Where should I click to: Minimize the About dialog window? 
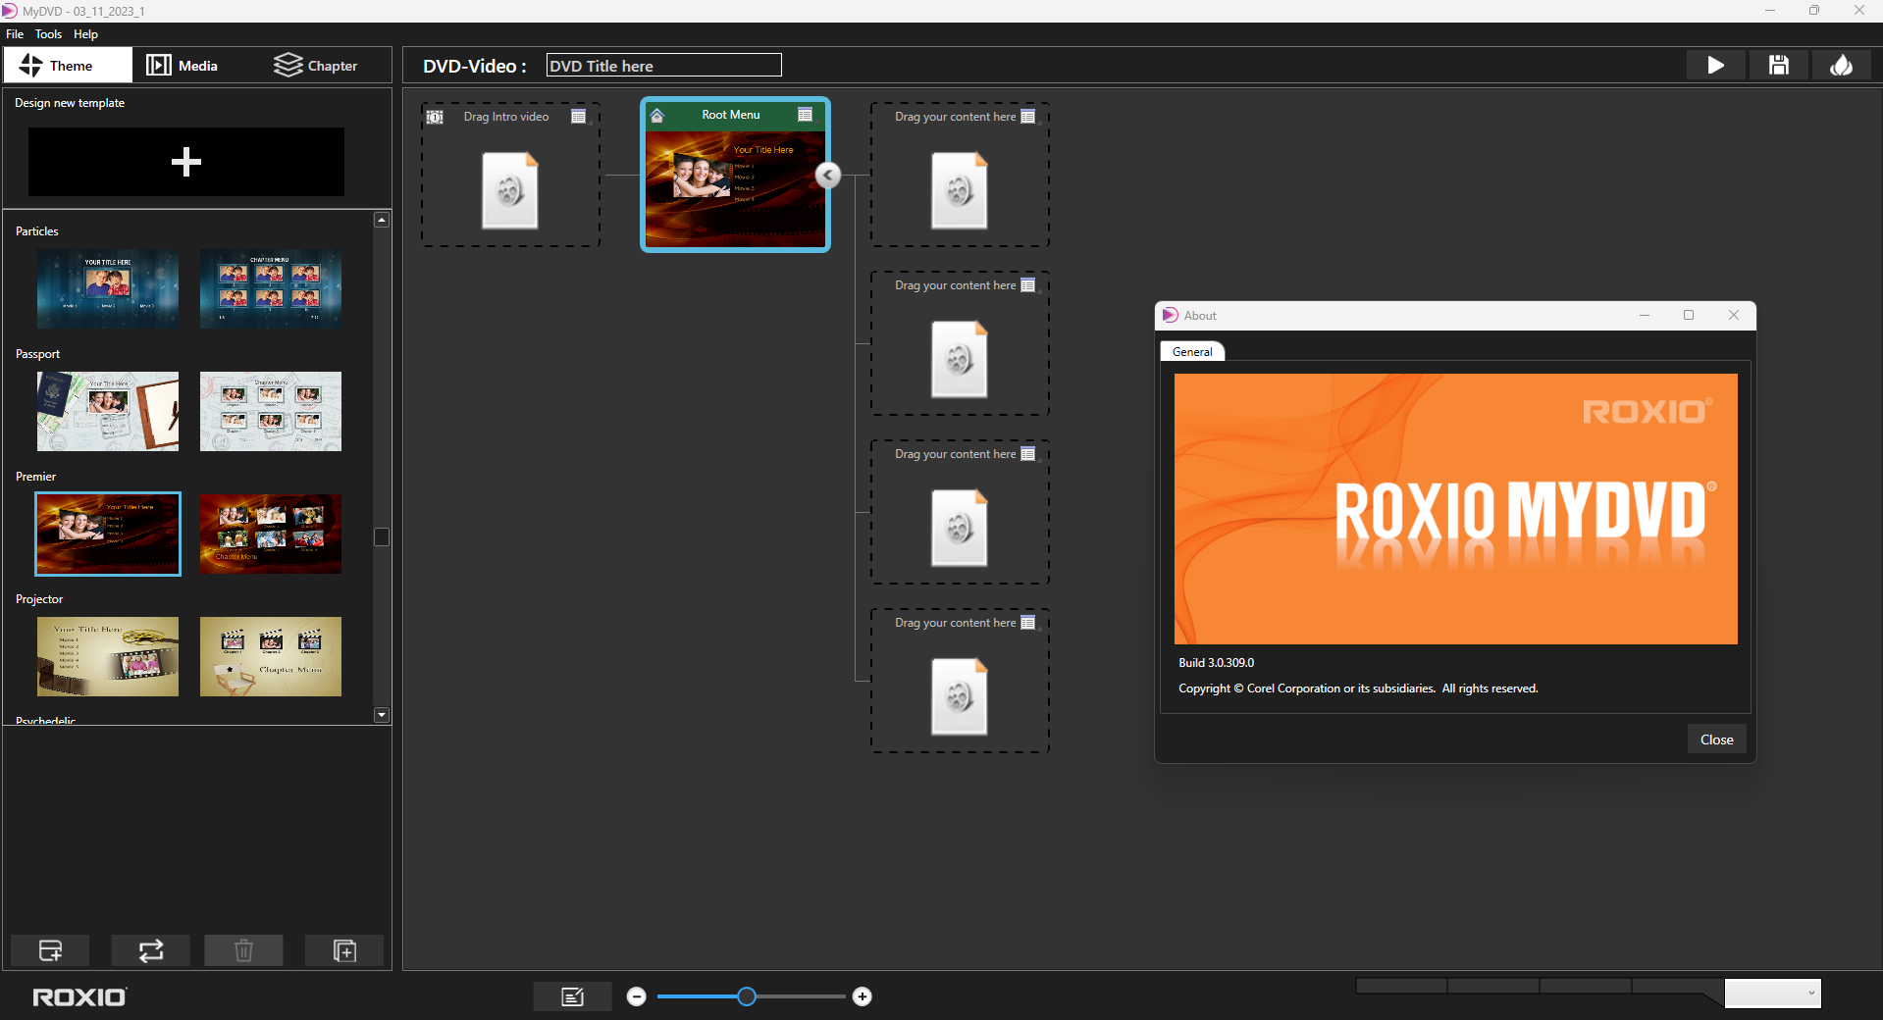(1645, 315)
